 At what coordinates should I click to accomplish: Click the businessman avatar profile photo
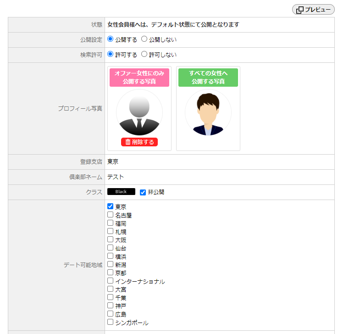208,112
